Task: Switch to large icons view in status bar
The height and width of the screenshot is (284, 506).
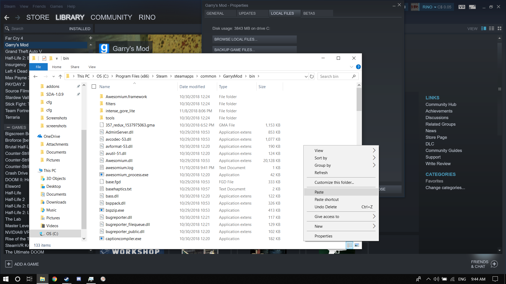Action: pos(357,245)
